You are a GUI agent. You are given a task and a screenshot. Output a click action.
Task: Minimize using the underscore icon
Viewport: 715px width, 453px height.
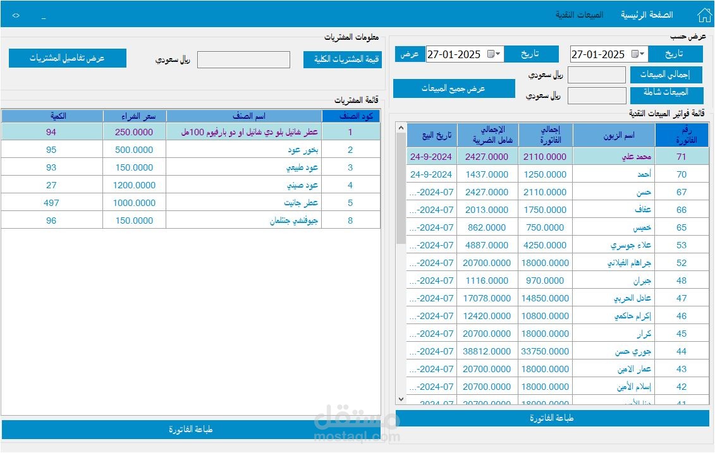tap(44, 16)
